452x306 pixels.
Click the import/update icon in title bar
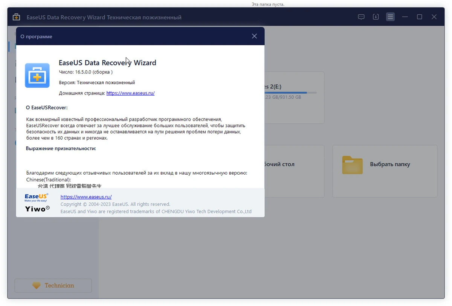376,17
